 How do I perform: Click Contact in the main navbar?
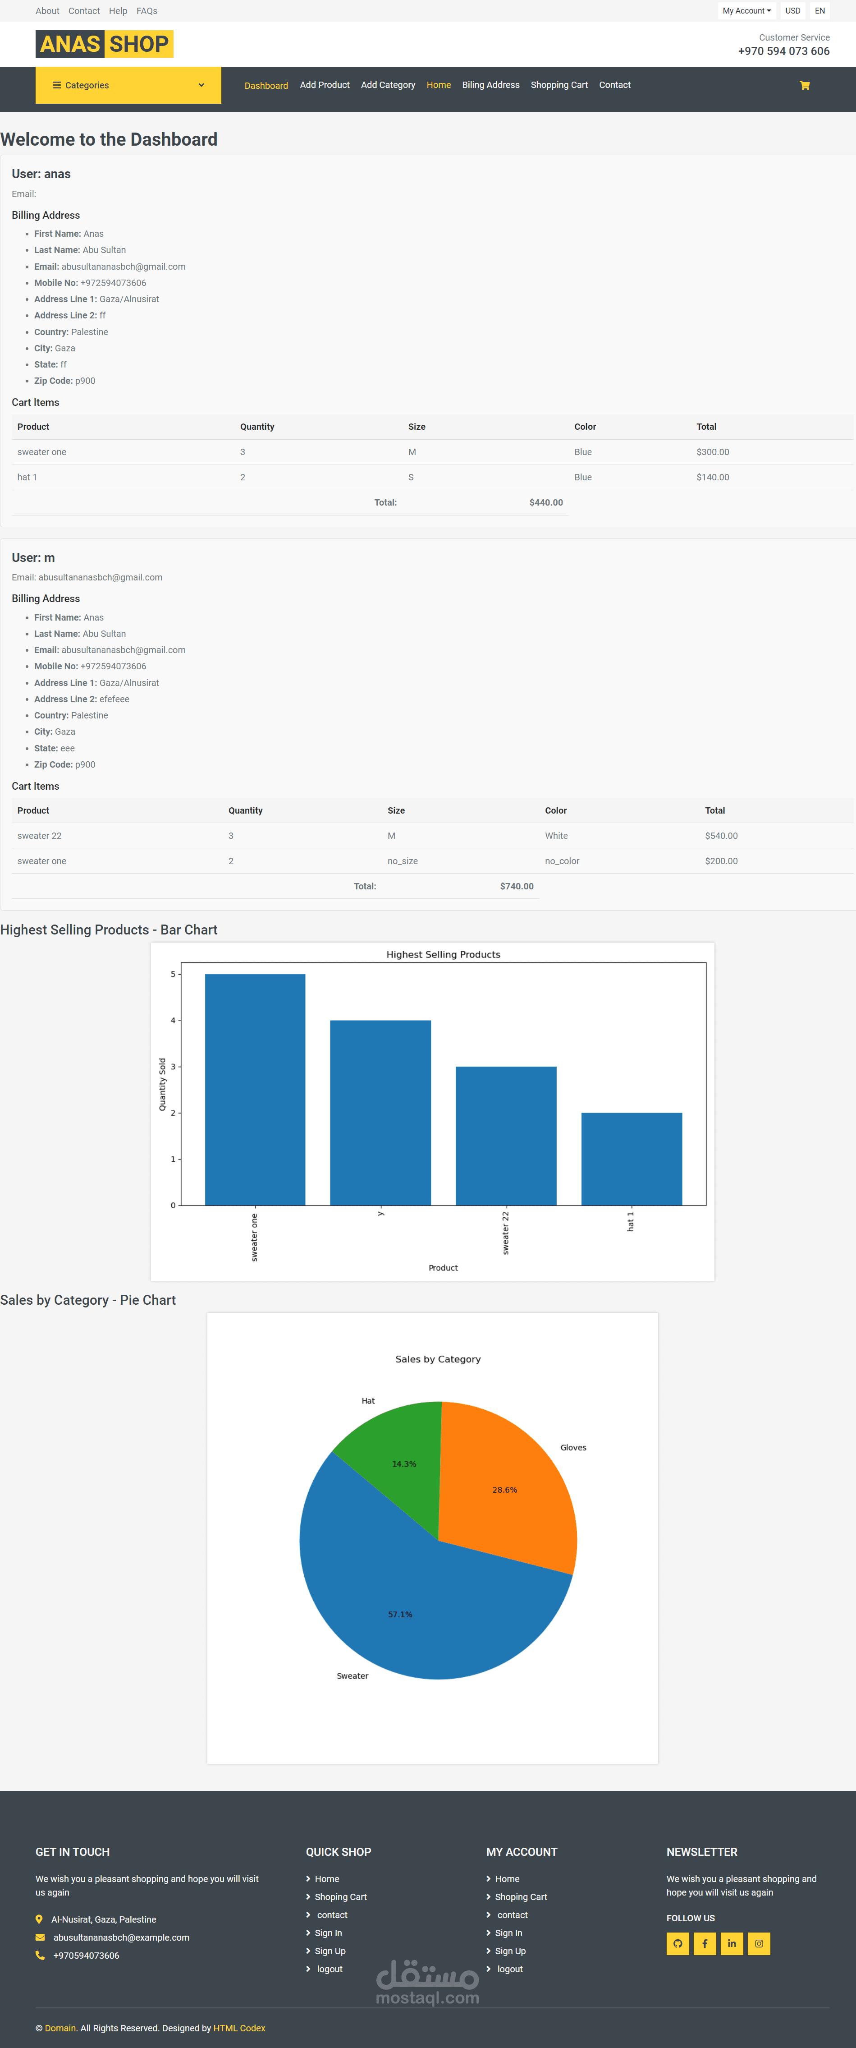(x=614, y=85)
